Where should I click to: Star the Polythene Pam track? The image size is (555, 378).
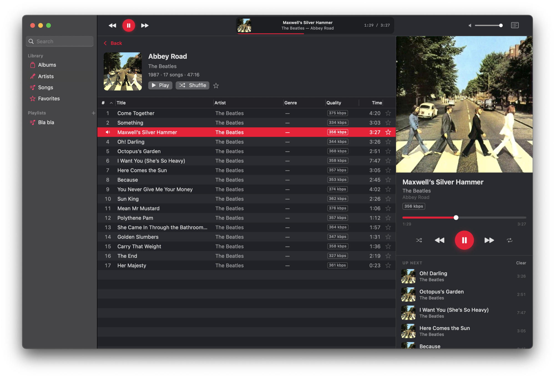click(388, 218)
